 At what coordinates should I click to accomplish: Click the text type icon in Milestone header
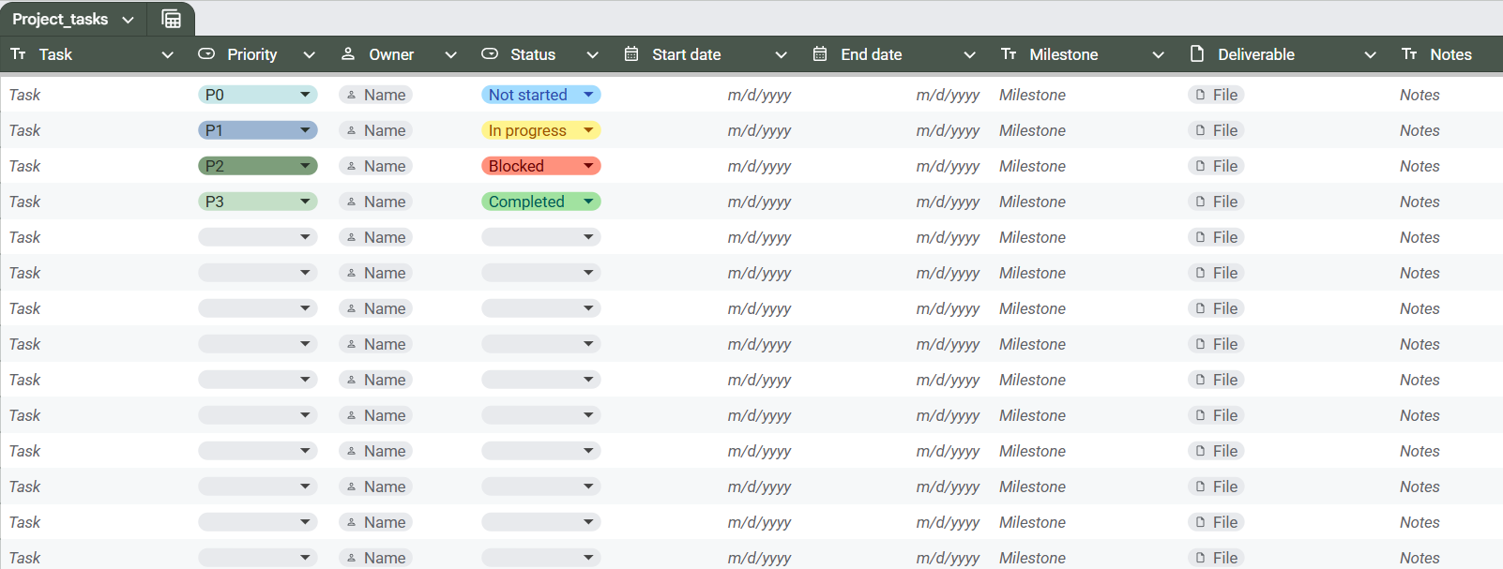pyautogui.click(x=1009, y=54)
